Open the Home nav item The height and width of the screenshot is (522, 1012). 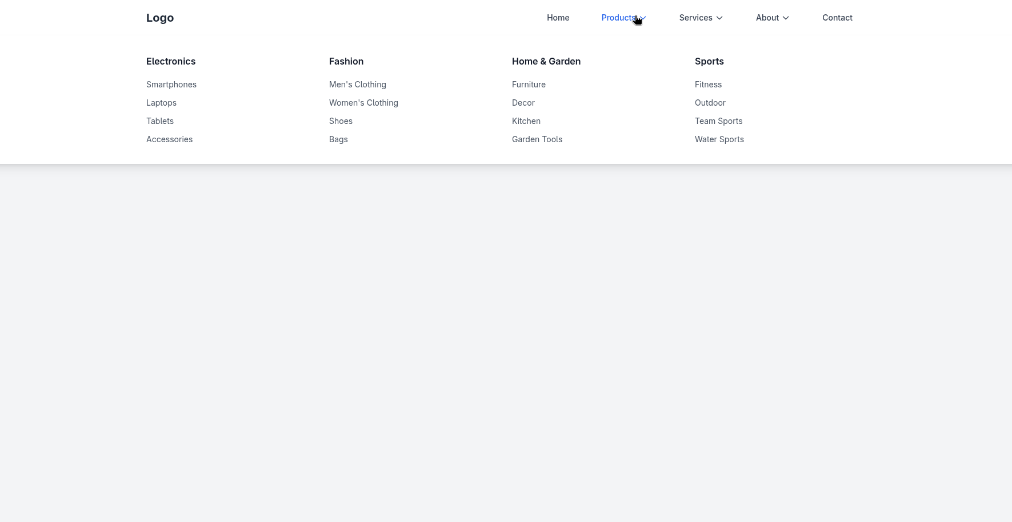point(558,18)
